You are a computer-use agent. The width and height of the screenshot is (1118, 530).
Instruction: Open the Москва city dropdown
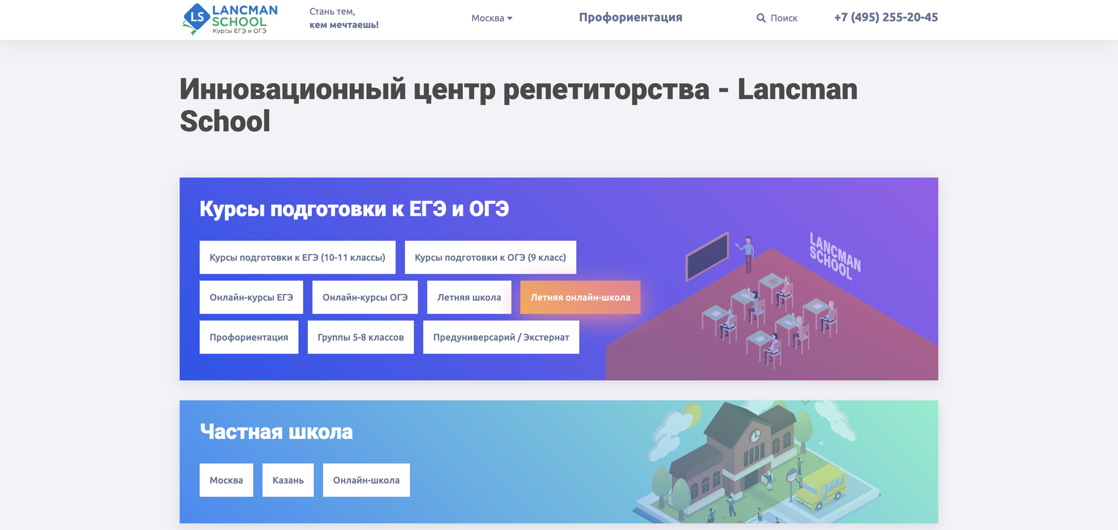pos(492,18)
